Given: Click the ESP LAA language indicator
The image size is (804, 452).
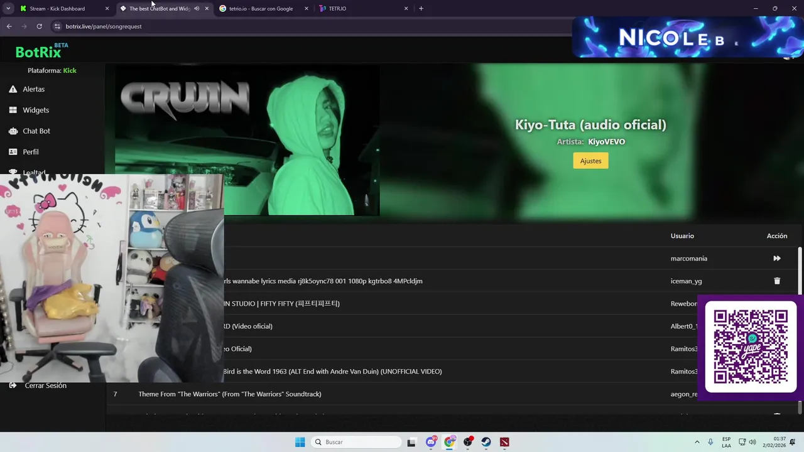Looking at the screenshot, I should 726,442.
